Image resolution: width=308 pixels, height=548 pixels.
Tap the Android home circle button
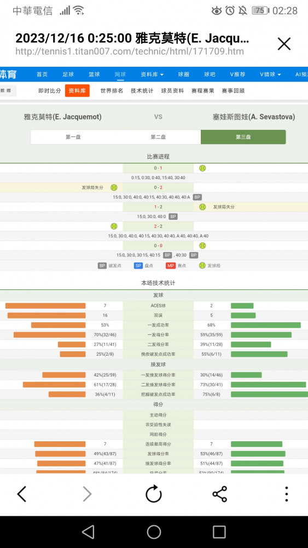[x=154, y=532]
